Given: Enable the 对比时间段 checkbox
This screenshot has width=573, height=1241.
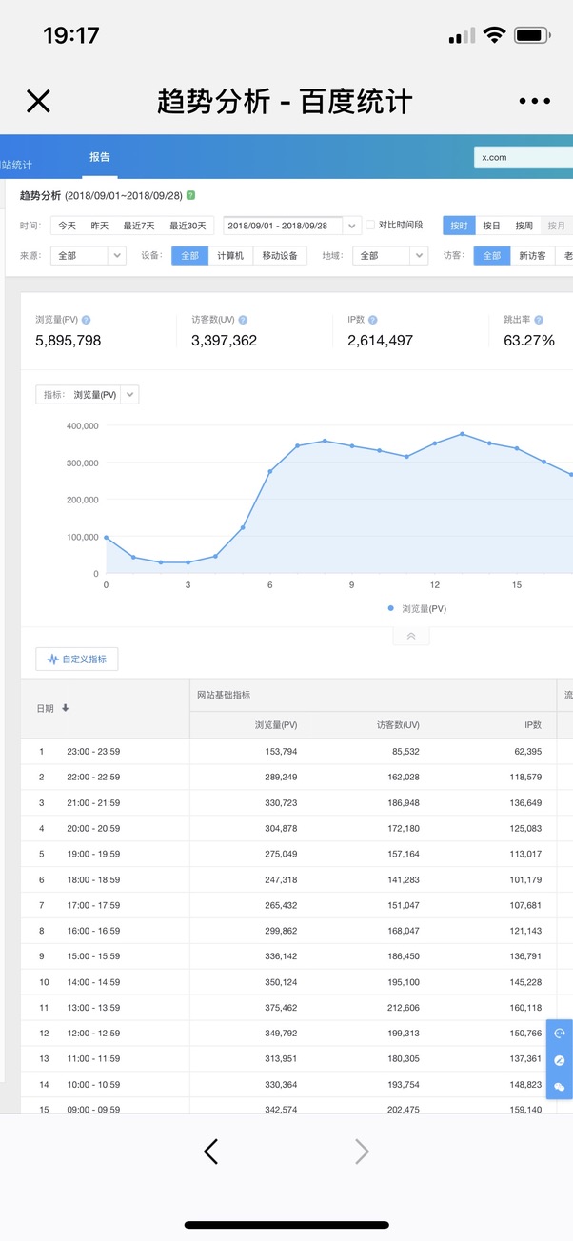Looking at the screenshot, I should pos(371,226).
